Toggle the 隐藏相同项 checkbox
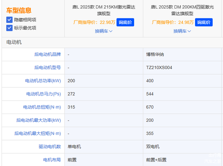Image resolution: width=223 pixels, height=166 pixels. (9, 20)
